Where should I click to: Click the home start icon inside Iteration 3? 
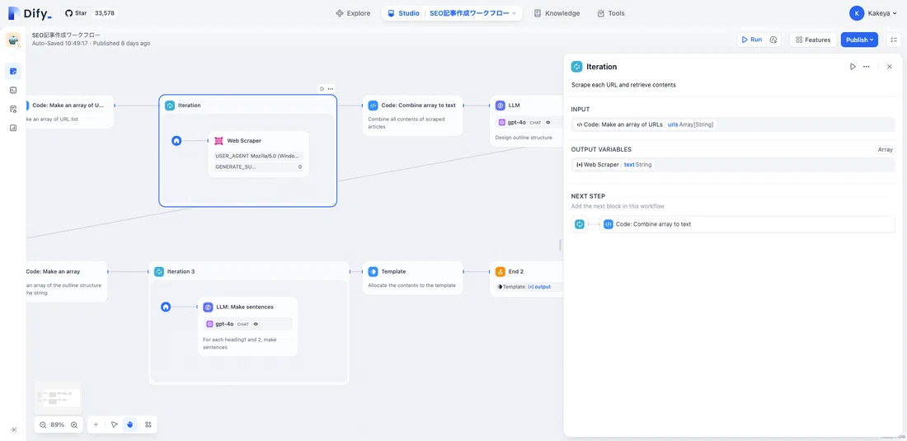pyautogui.click(x=166, y=307)
